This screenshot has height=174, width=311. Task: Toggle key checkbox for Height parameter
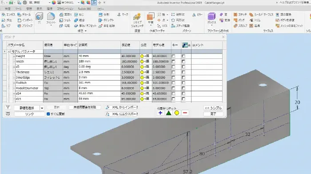coord(174,56)
